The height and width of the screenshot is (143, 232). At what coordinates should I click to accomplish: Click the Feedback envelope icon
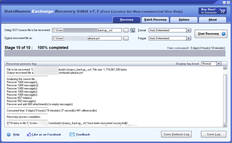72,135
